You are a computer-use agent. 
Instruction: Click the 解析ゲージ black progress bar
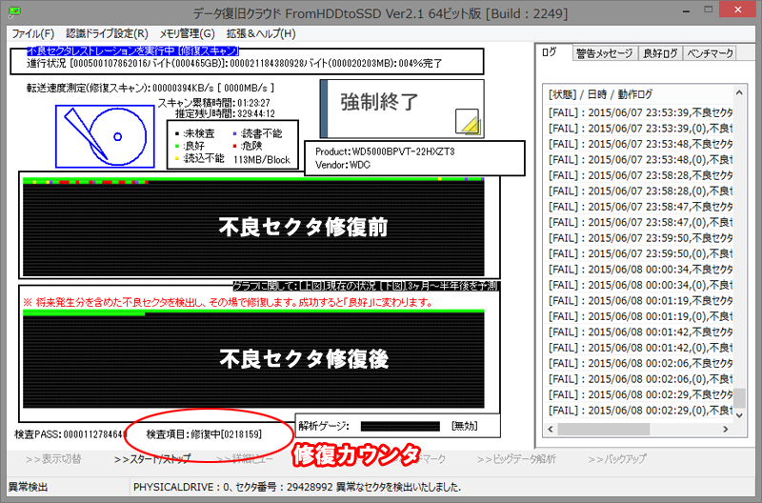coord(400,426)
